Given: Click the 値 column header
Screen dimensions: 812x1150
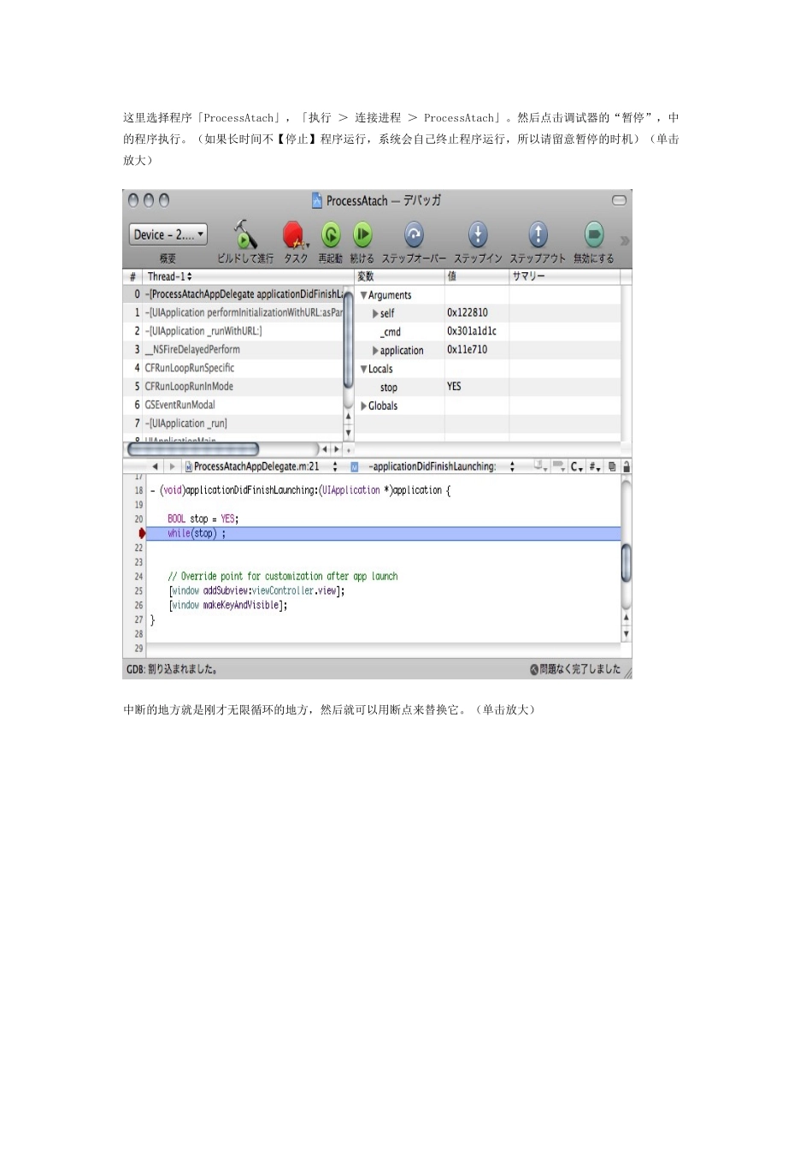Looking at the screenshot, I should 477,276.
